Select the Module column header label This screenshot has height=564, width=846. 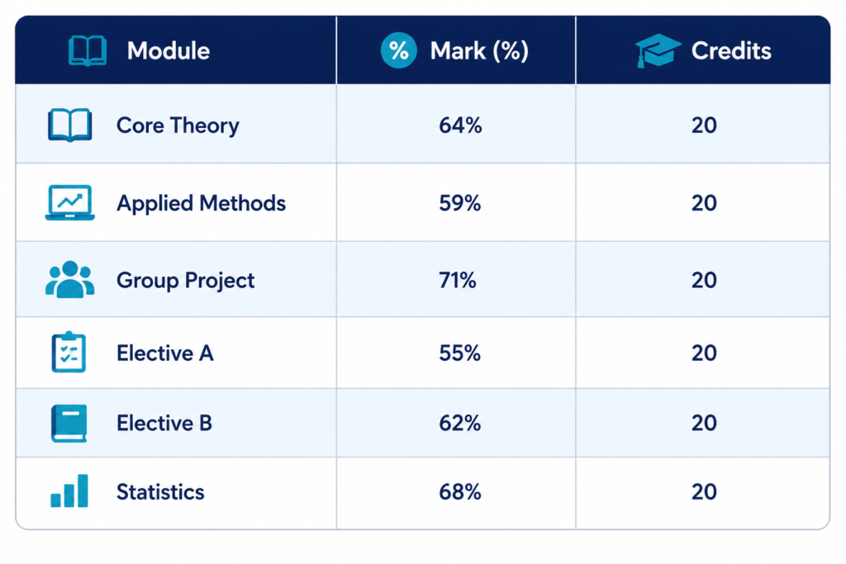[169, 50]
